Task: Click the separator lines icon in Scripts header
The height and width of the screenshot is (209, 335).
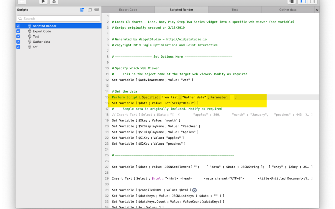Action: point(96,10)
